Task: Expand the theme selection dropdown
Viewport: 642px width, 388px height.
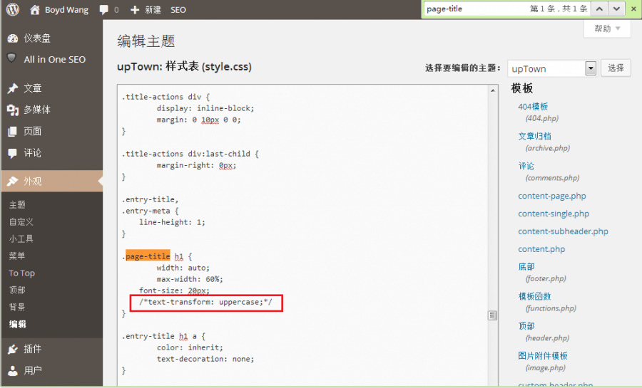Action: click(x=590, y=68)
